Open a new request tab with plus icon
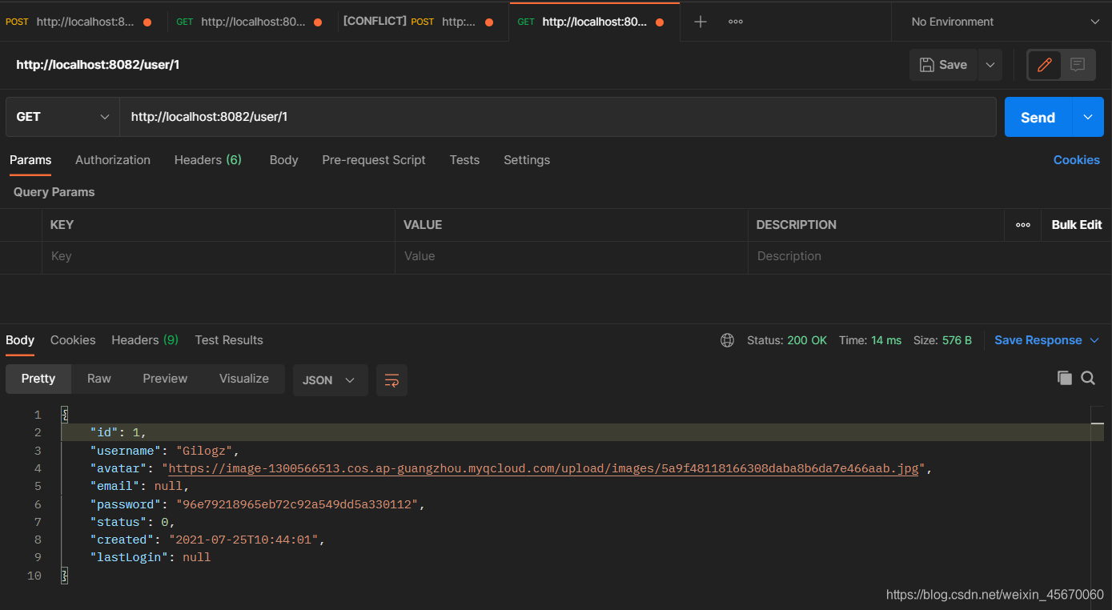The image size is (1112, 610). click(700, 22)
